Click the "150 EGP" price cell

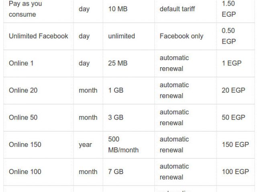pyautogui.click(x=235, y=145)
